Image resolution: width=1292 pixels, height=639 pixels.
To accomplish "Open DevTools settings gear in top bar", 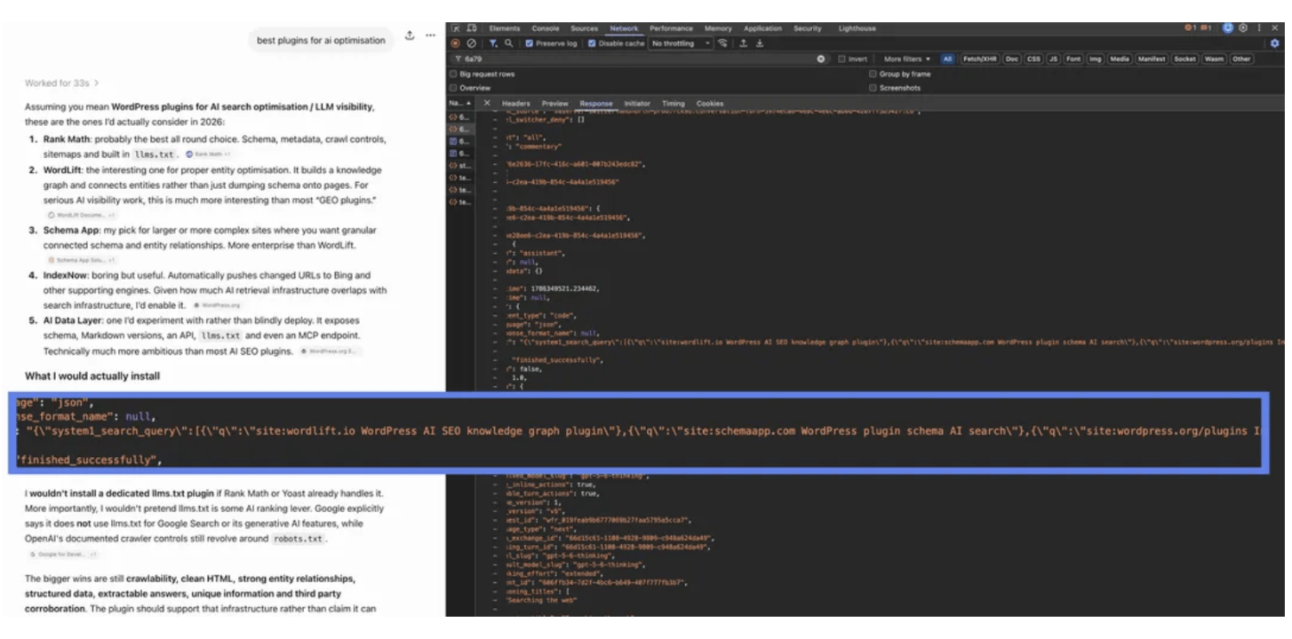I will 1242,28.
